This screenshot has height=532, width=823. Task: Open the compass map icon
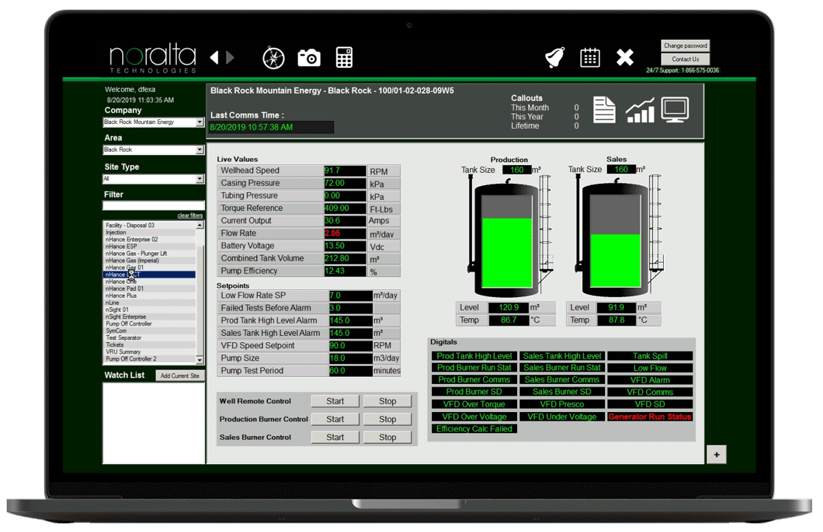point(274,58)
